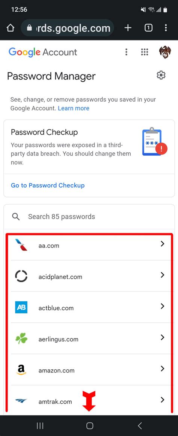Image resolution: width=178 pixels, height=436 pixels.
Task: Open the aerlingus.com shamrock icon entry
Action: coord(21,339)
